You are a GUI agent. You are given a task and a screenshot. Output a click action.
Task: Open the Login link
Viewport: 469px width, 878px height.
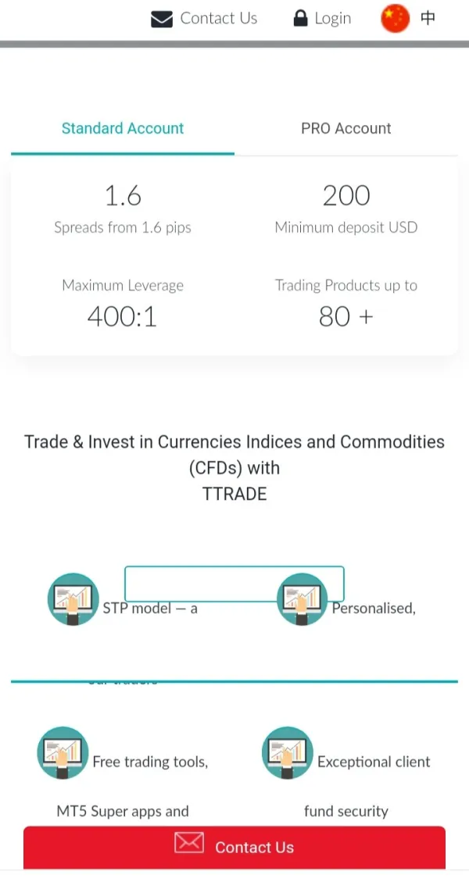pyautogui.click(x=332, y=19)
